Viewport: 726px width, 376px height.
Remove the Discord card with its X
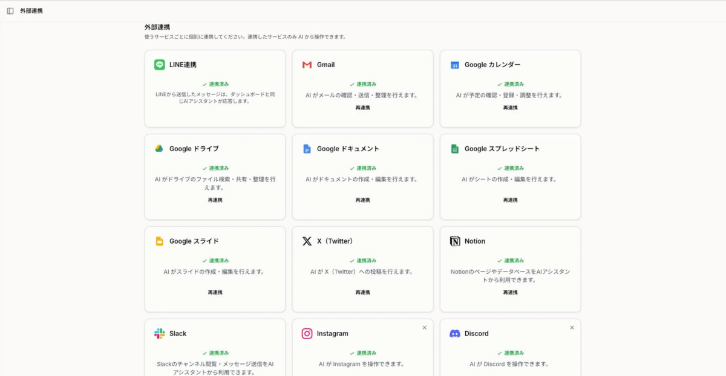[572, 328]
